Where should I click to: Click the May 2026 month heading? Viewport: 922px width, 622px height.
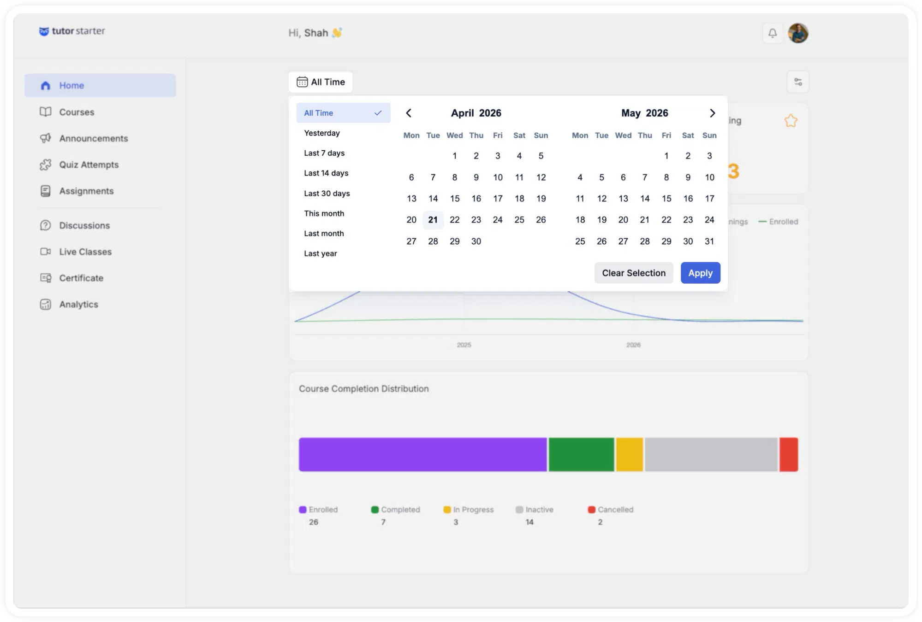click(x=644, y=113)
